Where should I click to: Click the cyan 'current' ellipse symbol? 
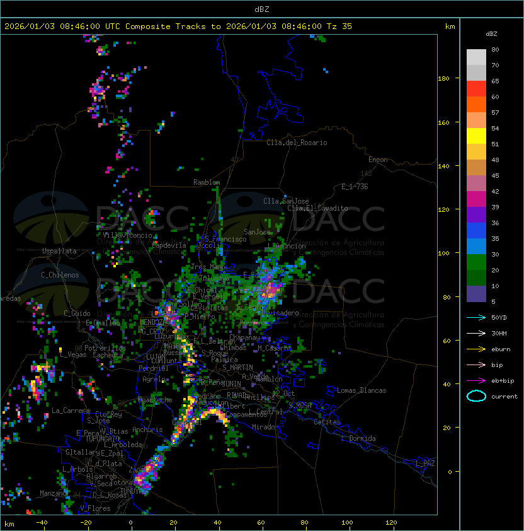(x=476, y=396)
